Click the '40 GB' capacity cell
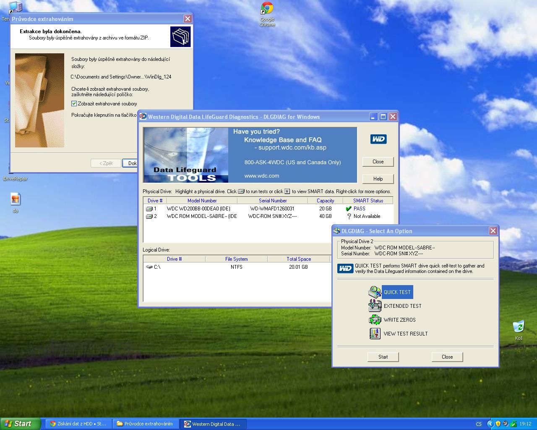This screenshot has width=537, height=430. click(x=325, y=216)
